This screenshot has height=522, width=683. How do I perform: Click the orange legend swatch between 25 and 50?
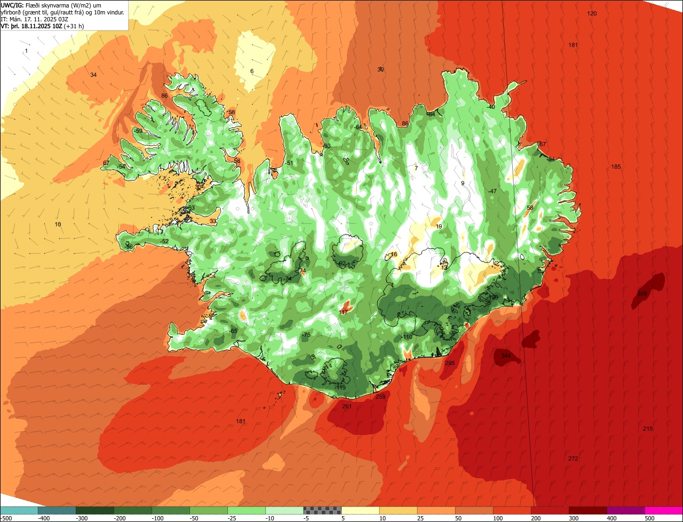point(436,510)
